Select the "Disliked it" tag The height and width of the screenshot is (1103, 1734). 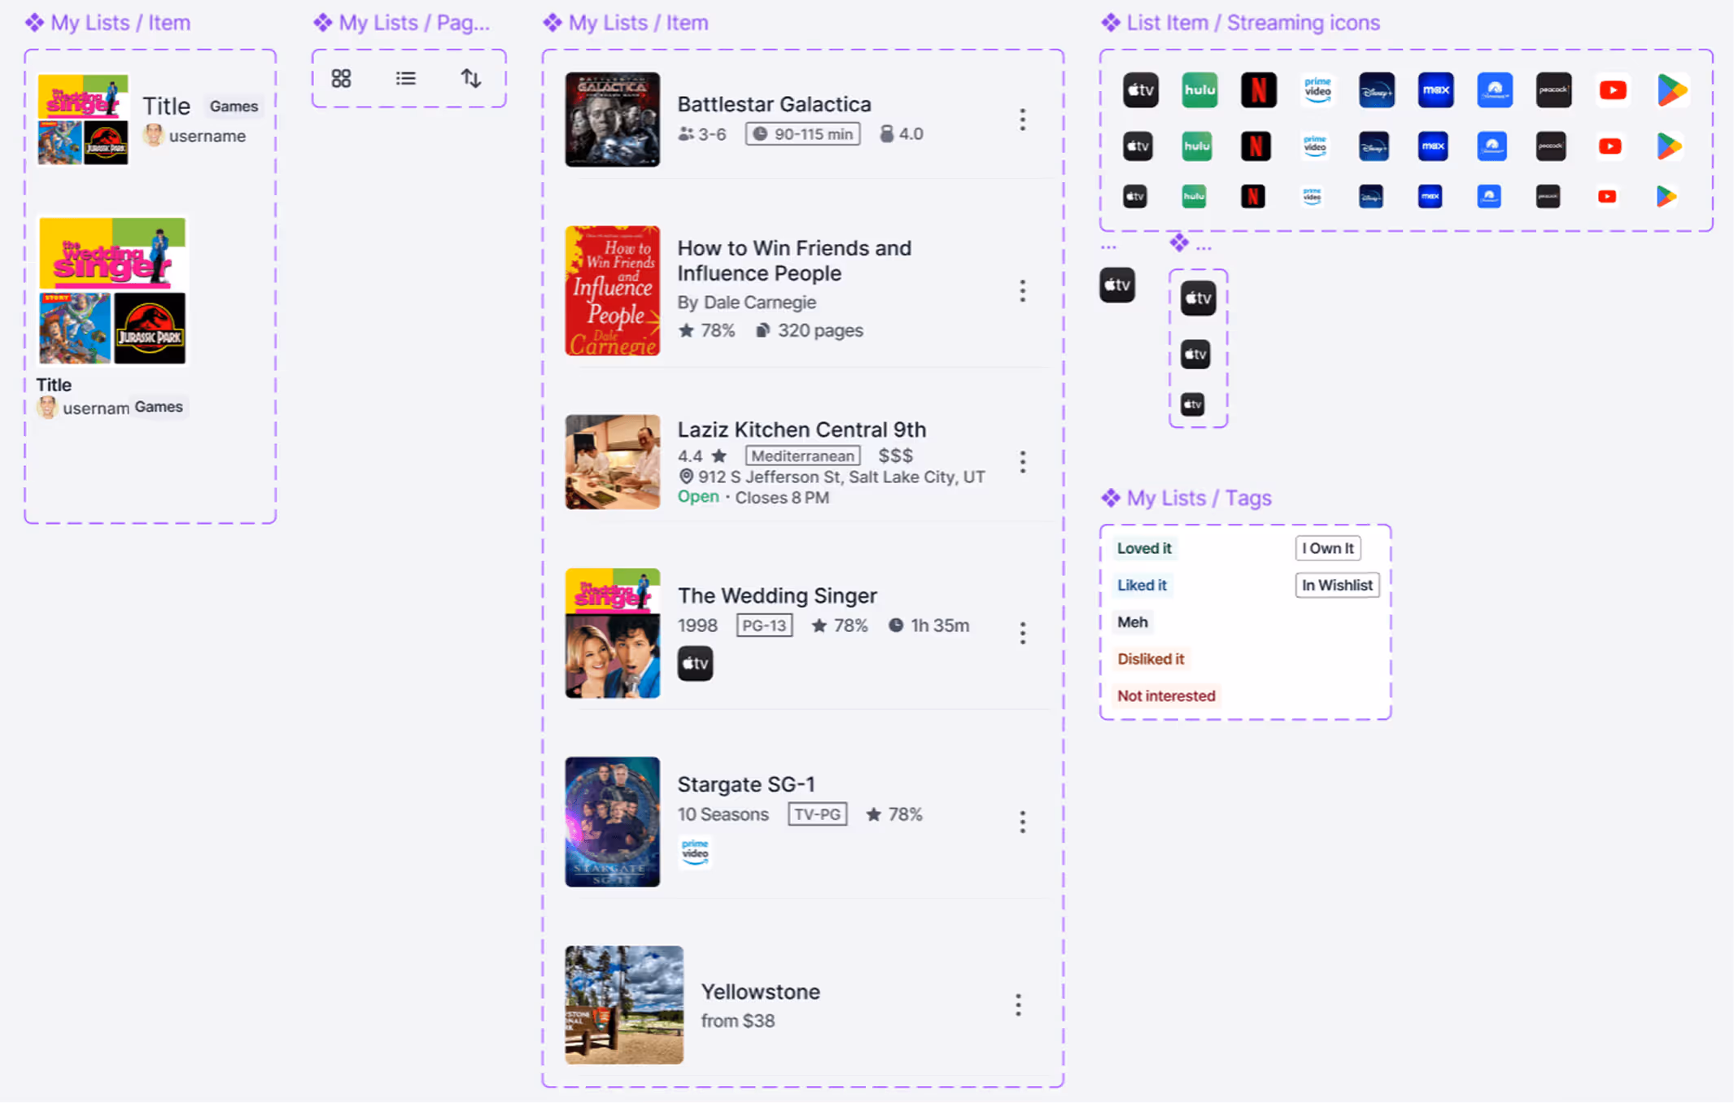[x=1150, y=659]
